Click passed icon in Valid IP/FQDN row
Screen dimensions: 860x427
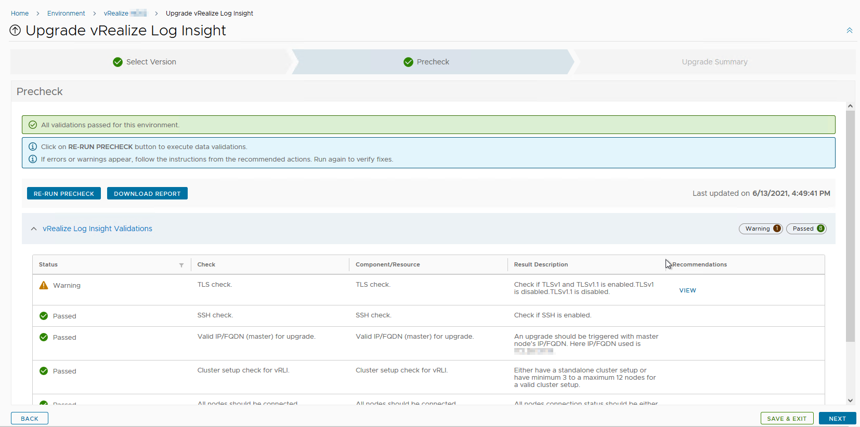tap(44, 337)
